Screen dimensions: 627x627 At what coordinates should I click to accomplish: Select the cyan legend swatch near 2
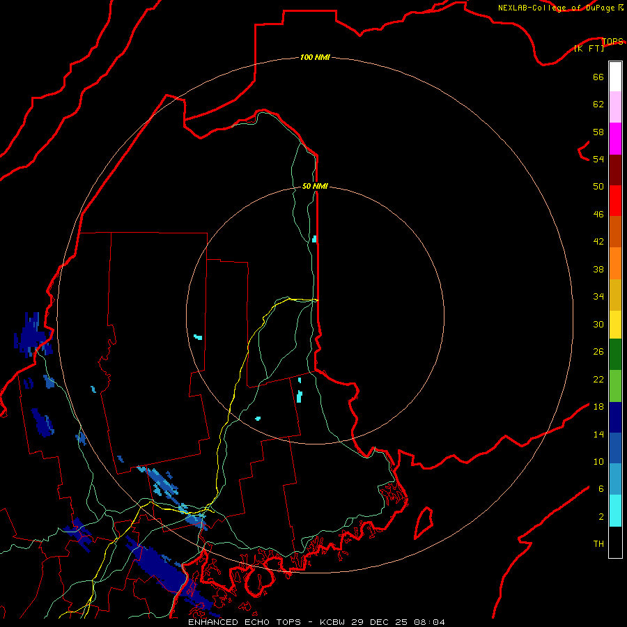coord(615,511)
